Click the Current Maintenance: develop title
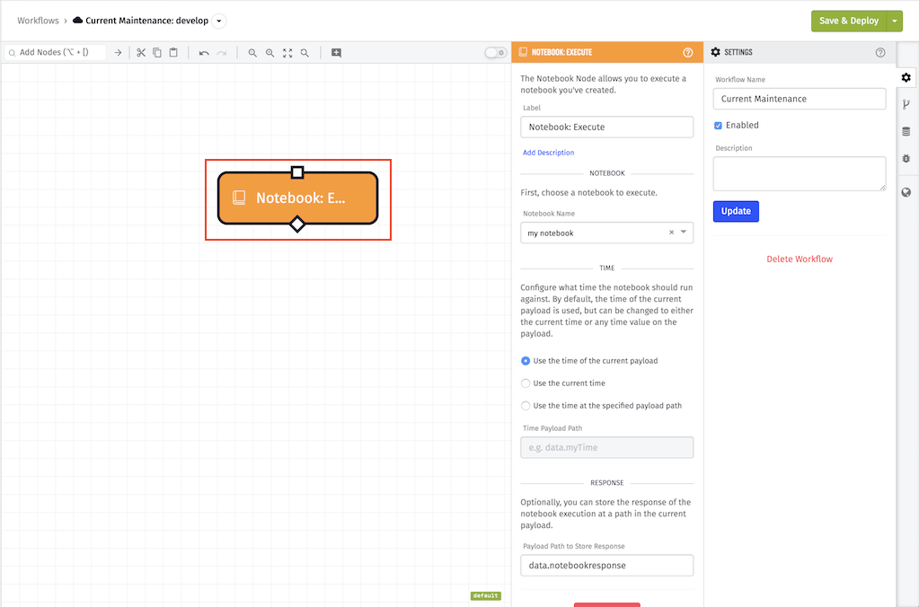 click(x=146, y=21)
